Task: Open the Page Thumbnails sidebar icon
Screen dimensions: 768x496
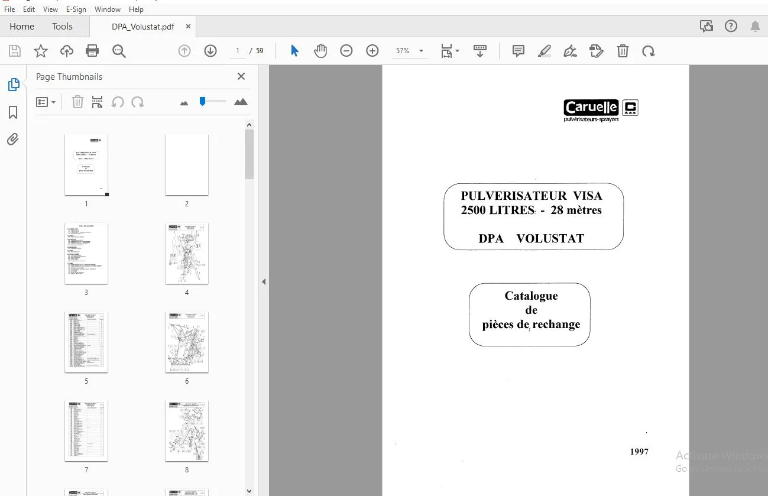Action: click(13, 85)
